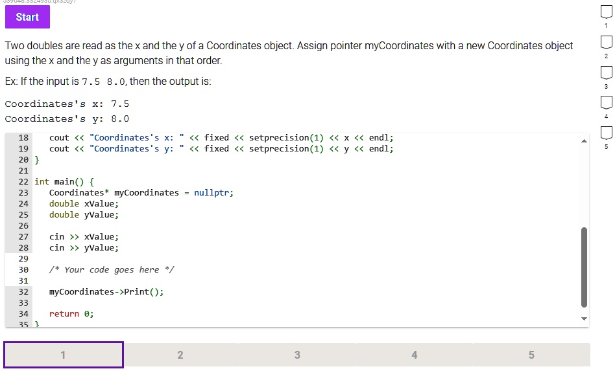
Task: Switch to level tab 5
Action: coord(531,355)
